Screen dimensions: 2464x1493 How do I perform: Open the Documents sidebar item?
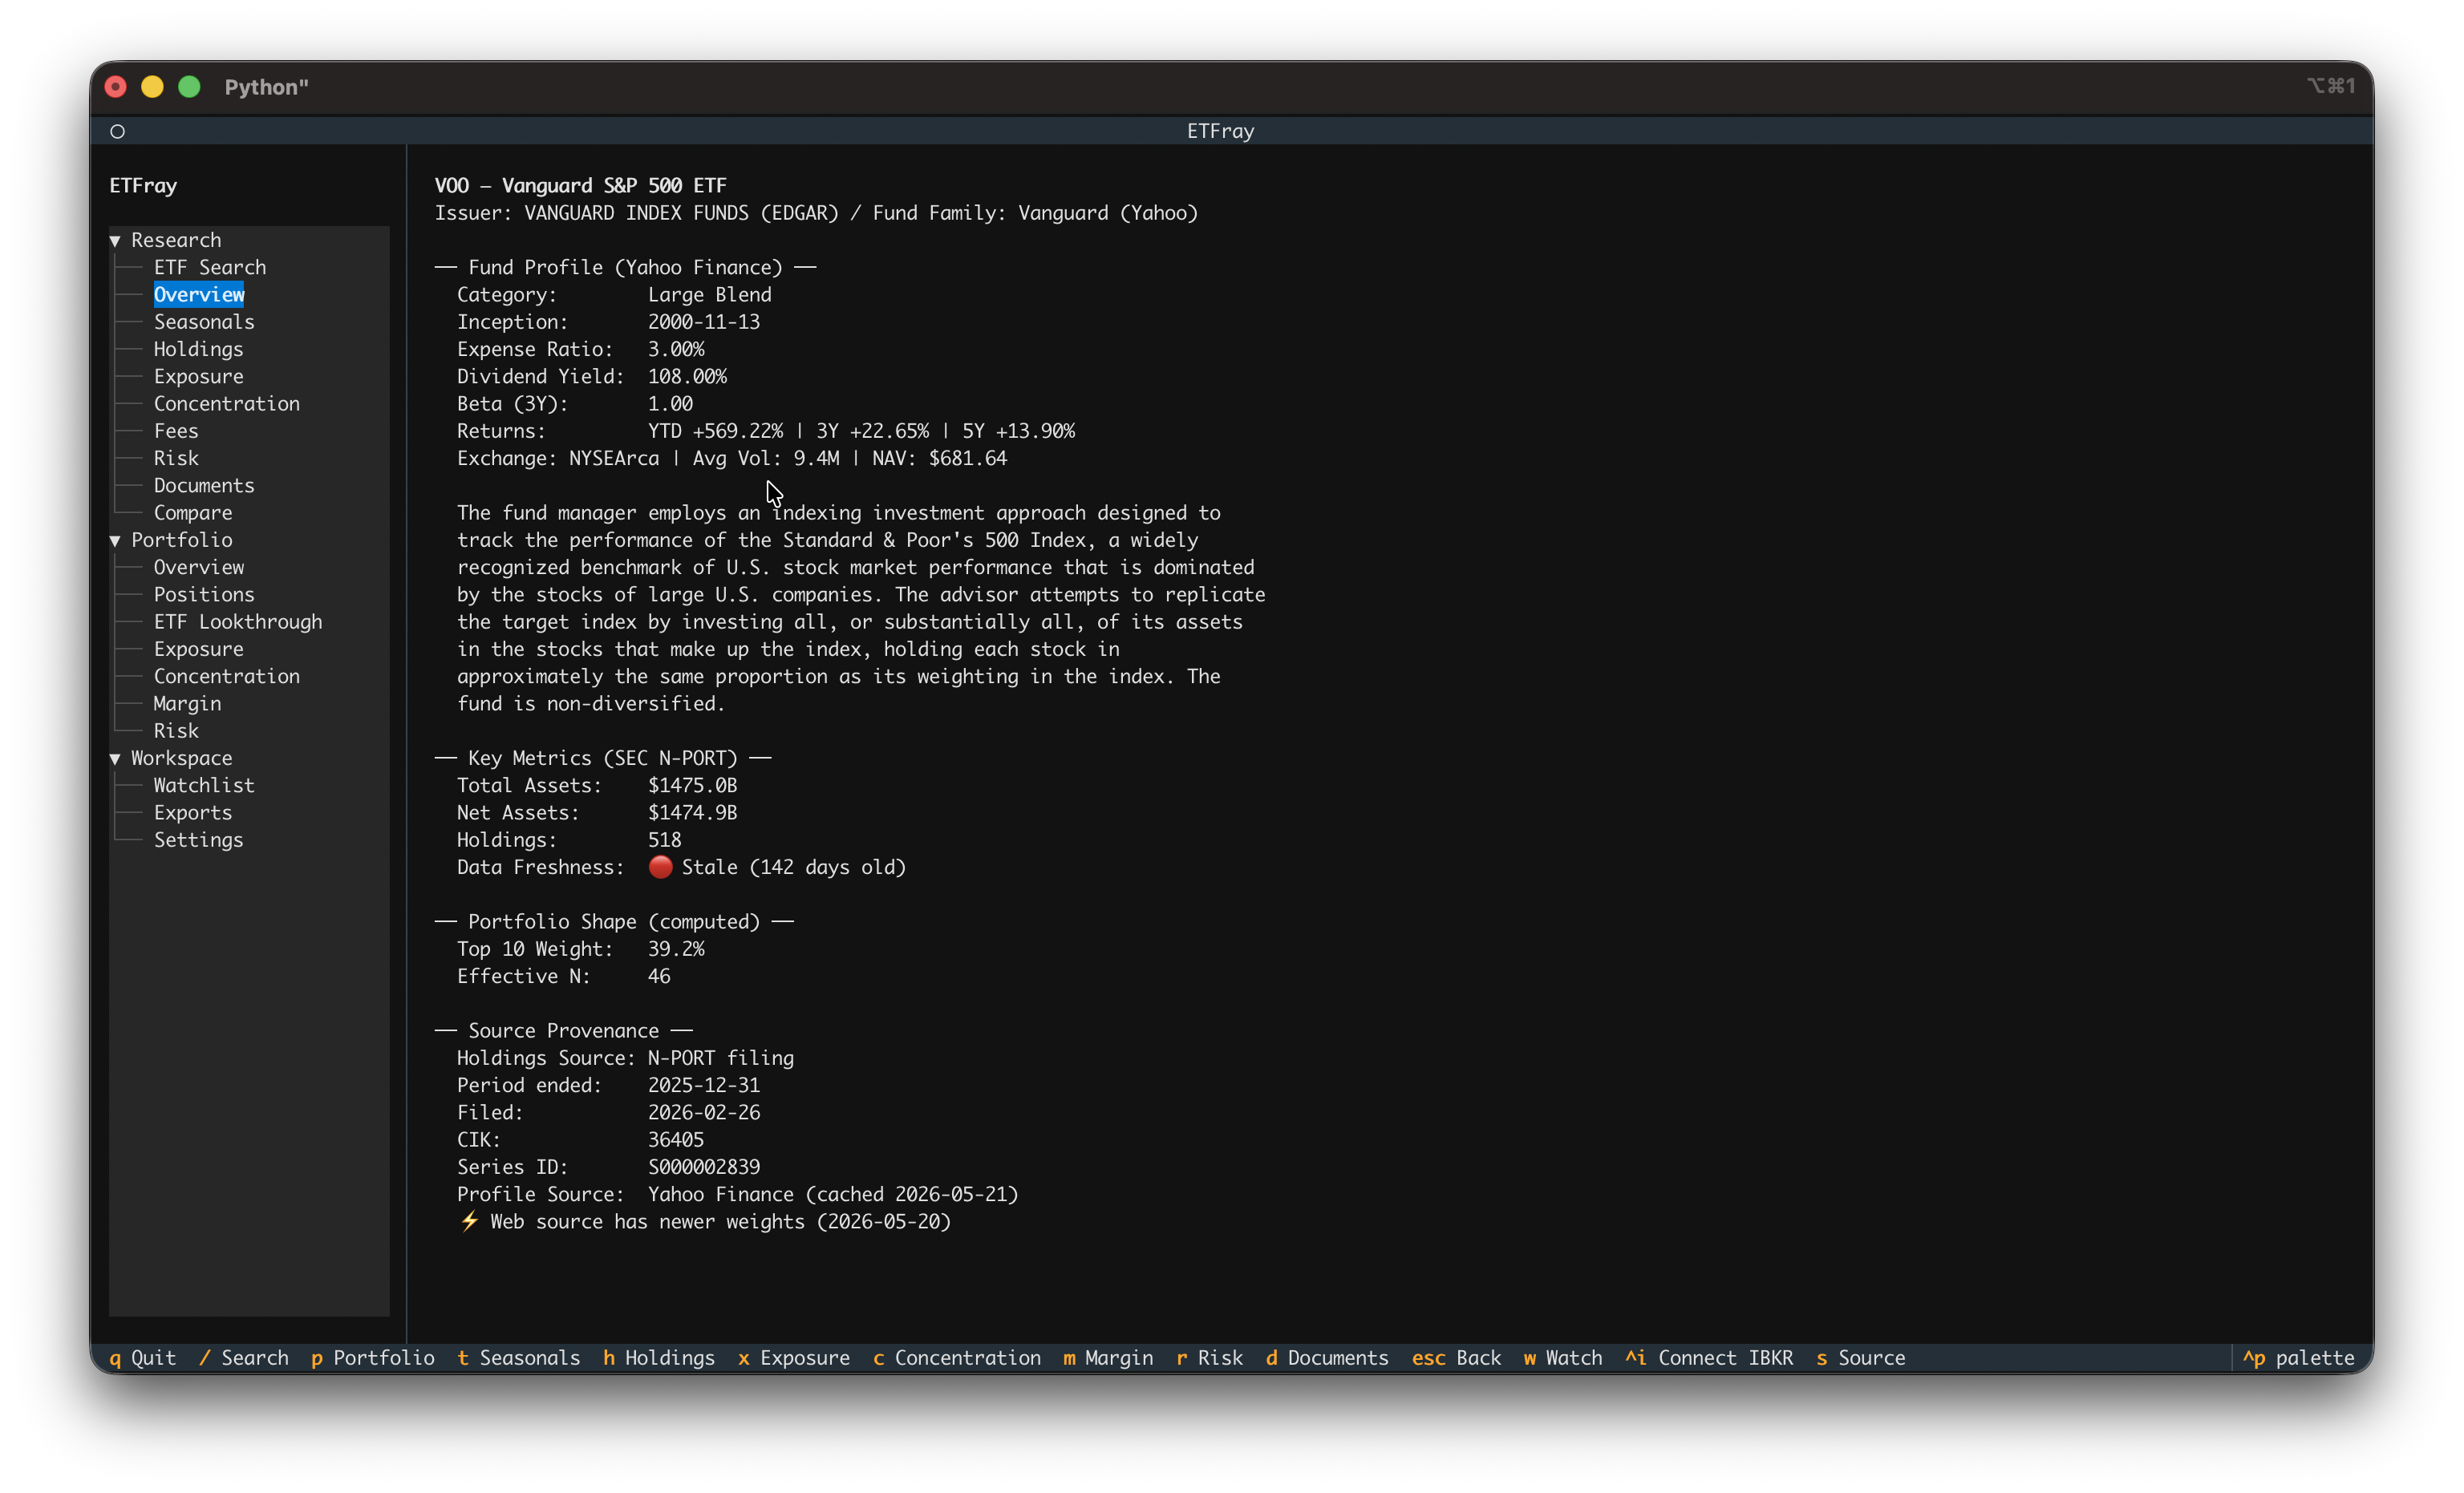[204, 485]
